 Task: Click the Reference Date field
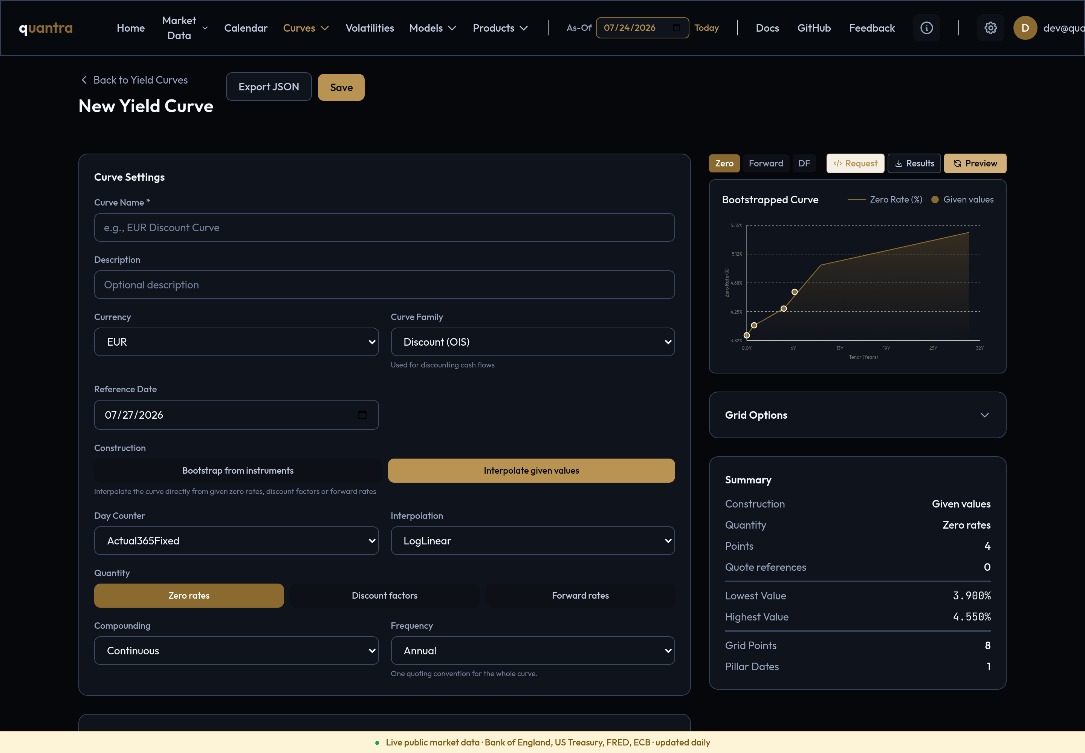pyautogui.click(x=236, y=415)
